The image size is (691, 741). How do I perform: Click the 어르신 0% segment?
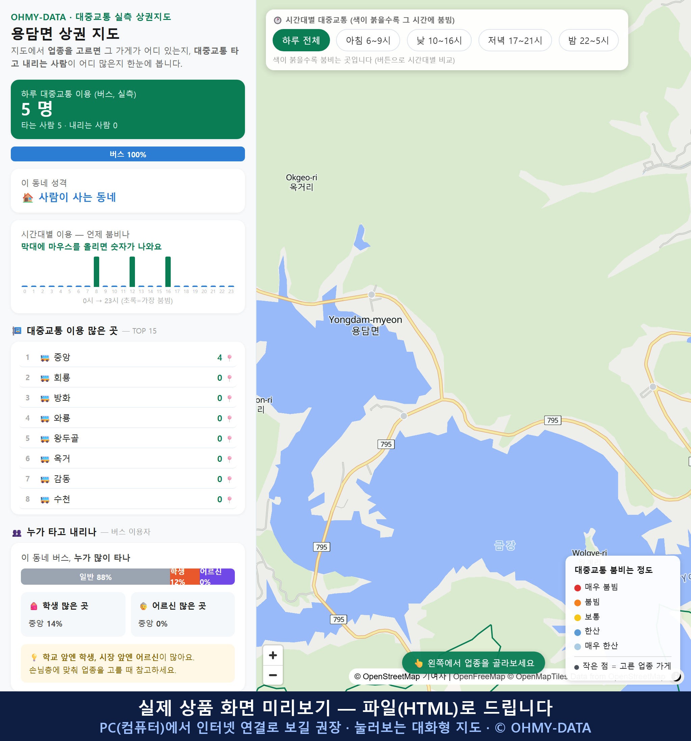pos(217,577)
